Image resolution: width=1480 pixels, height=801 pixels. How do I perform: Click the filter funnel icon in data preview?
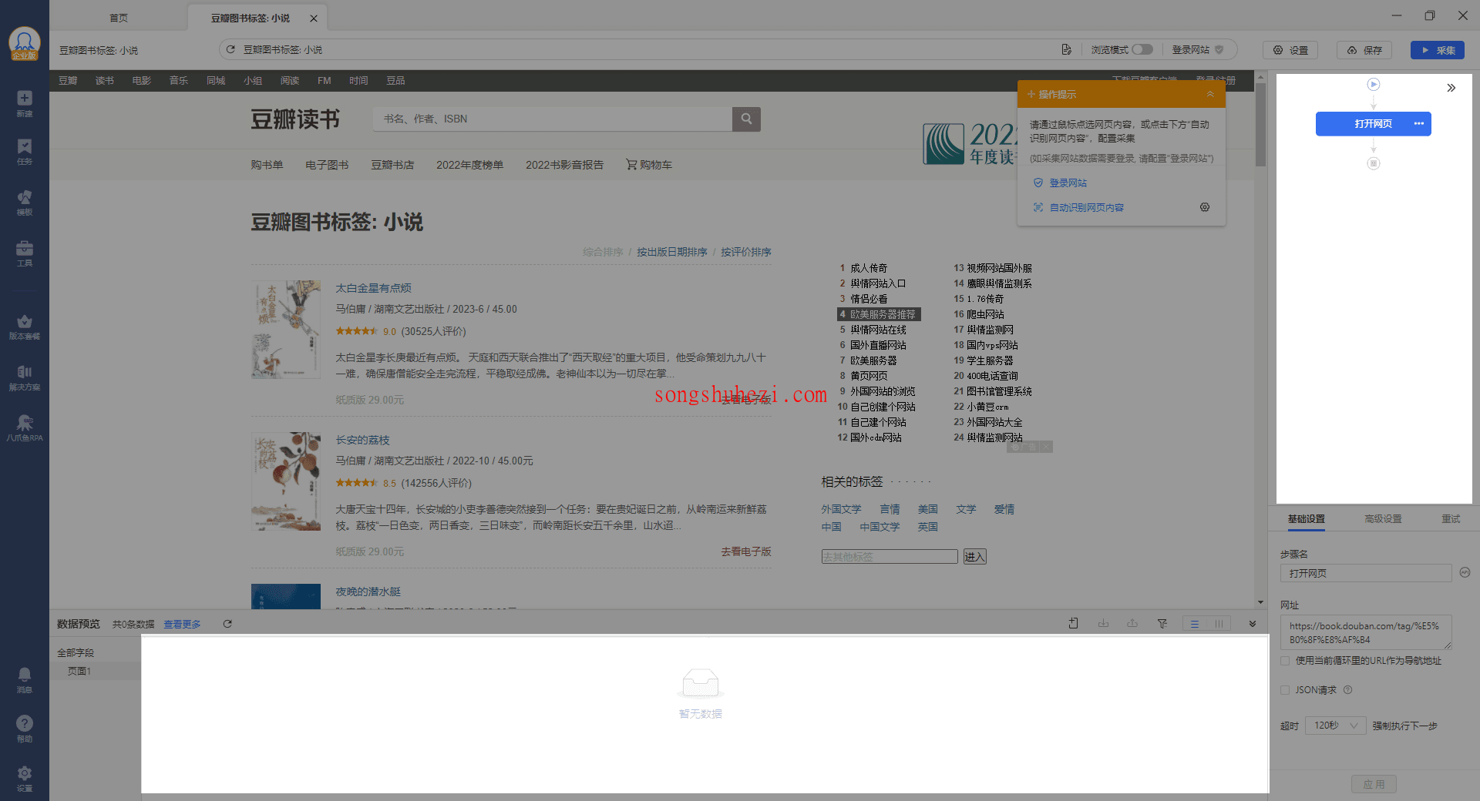(x=1162, y=624)
